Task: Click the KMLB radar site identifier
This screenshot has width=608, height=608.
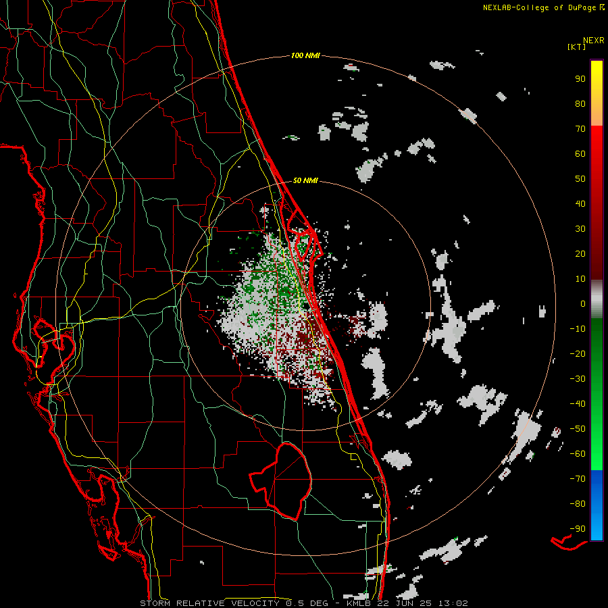Action: [x=358, y=603]
